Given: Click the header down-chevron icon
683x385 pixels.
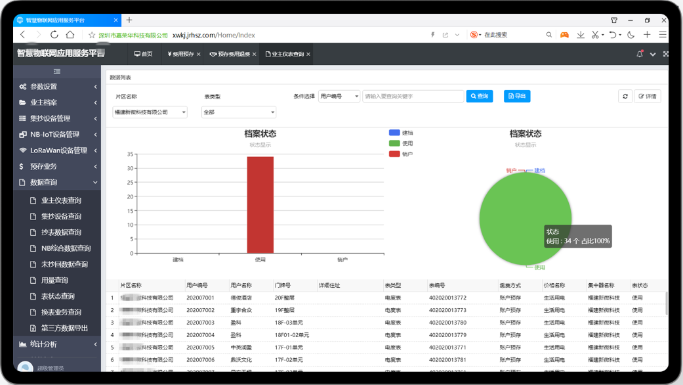Looking at the screenshot, I should coord(653,54).
